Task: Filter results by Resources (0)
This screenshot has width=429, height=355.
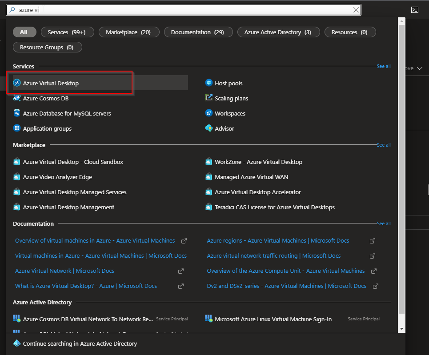Action: (350, 32)
